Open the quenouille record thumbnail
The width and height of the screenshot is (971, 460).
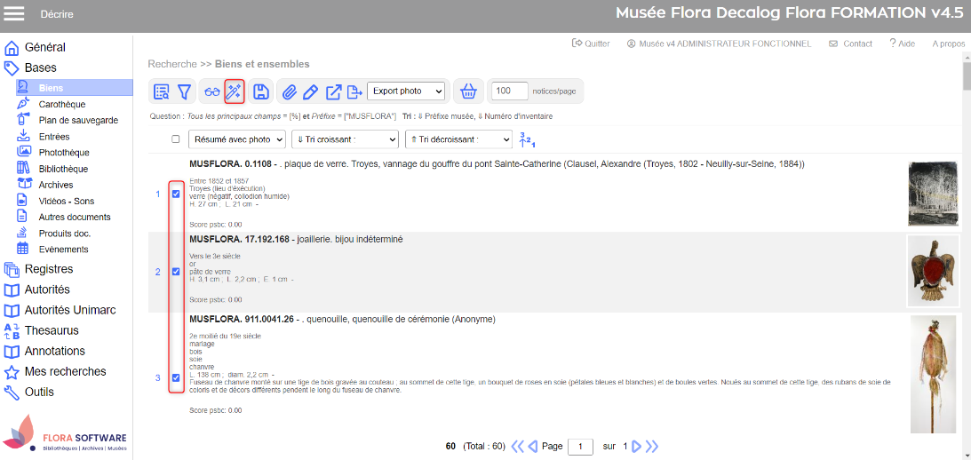[x=933, y=374]
